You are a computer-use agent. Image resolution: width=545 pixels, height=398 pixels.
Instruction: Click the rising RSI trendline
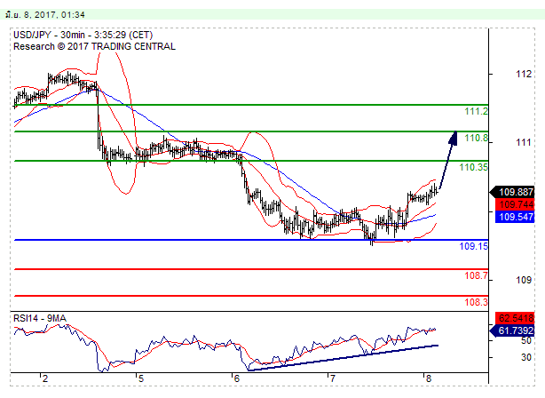[346, 355]
